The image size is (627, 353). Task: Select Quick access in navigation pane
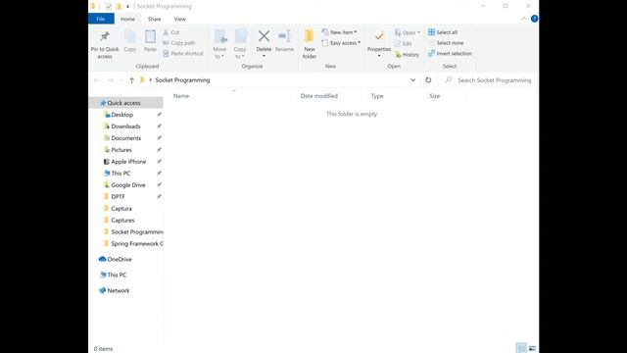tap(126, 103)
